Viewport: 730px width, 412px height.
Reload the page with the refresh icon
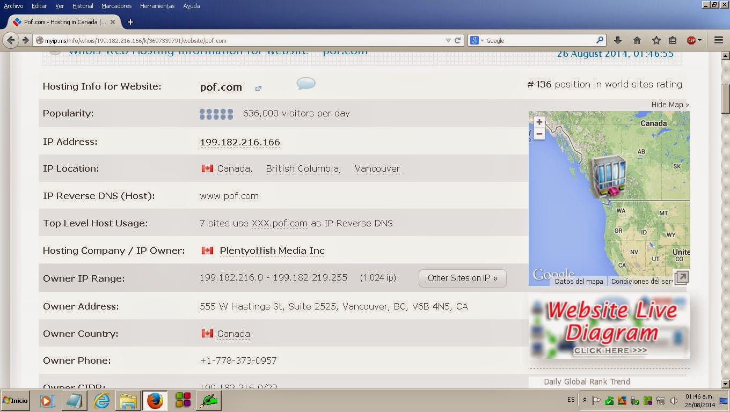pos(458,40)
